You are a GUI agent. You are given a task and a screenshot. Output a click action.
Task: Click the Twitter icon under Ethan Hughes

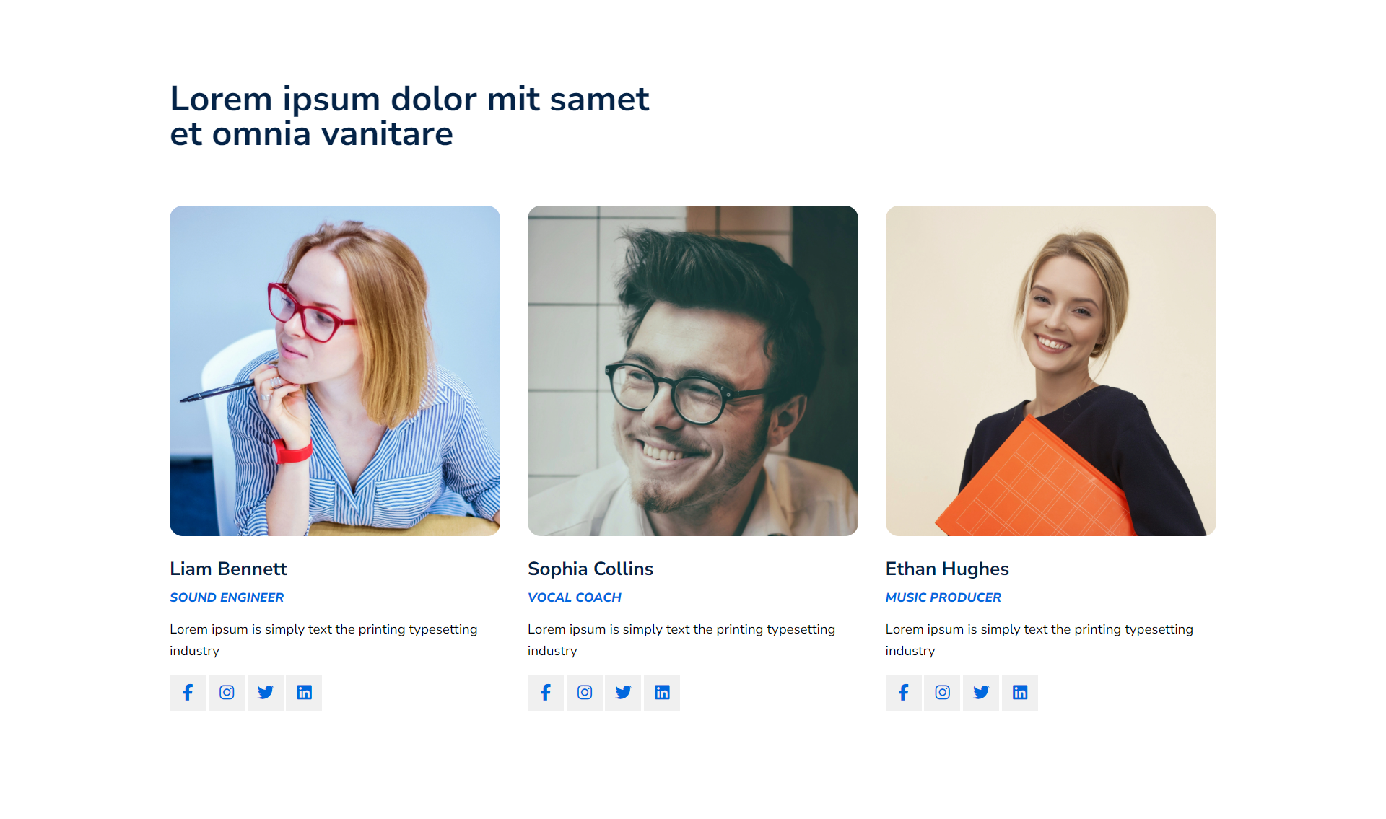(x=981, y=692)
